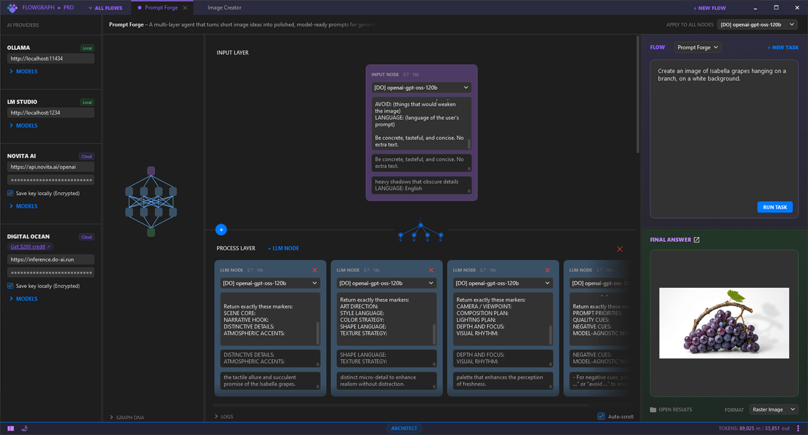Click the layer connection fan-out diagram icon
Viewport: 808px width, 435px height.
(421, 230)
